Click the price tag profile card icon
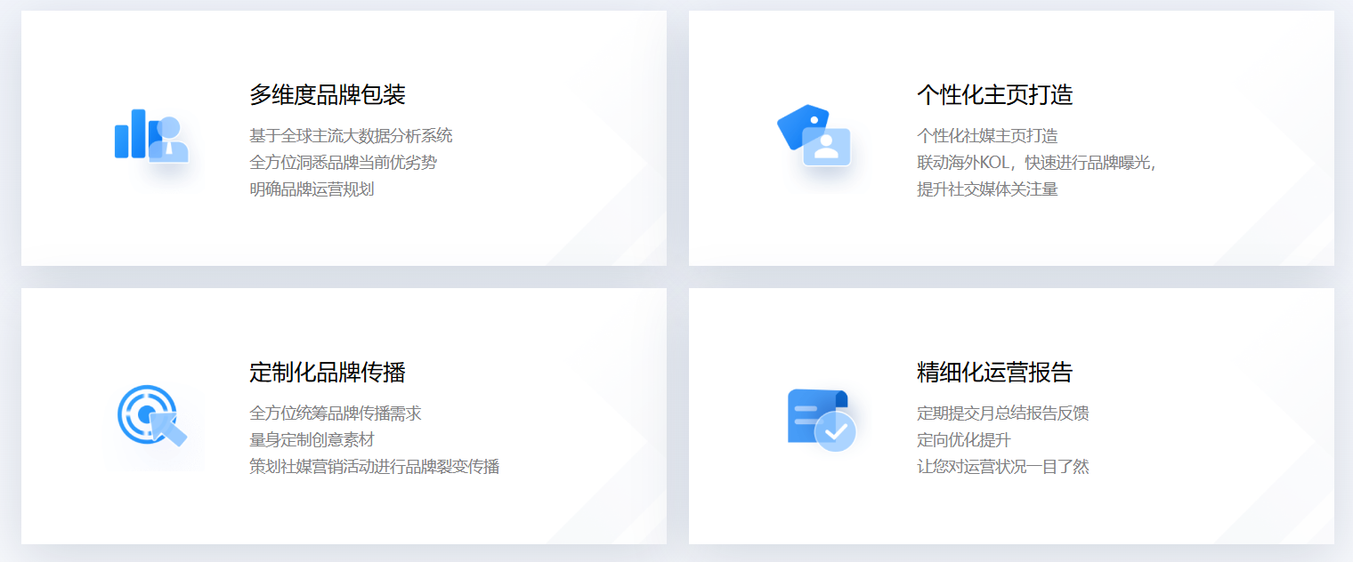The width and height of the screenshot is (1353, 562). click(814, 135)
